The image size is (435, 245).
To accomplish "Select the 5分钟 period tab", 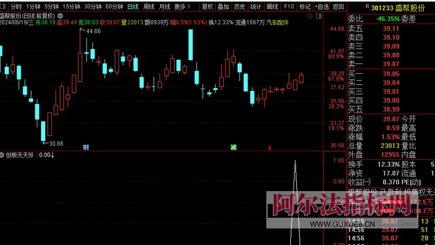I will coord(52,6).
